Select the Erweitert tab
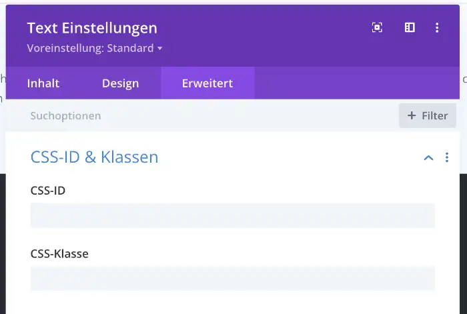The height and width of the screenshot is (314, 467). pyautogui.click(x=207, y=83)
